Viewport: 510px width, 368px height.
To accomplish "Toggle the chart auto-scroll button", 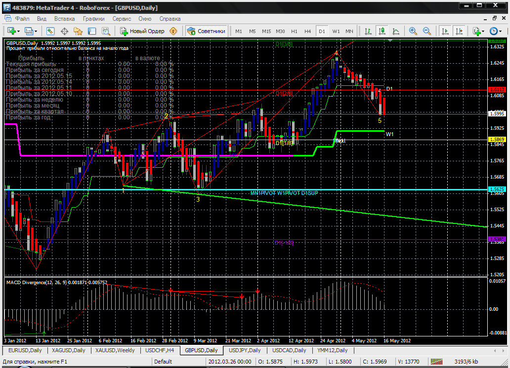I will pyautogui.click(x=445, y=31).
